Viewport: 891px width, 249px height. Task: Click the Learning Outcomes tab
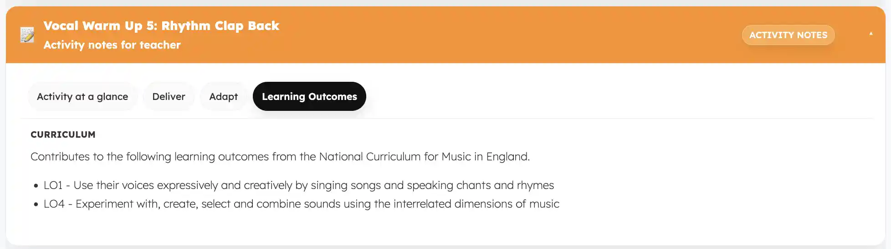[309, 97]
